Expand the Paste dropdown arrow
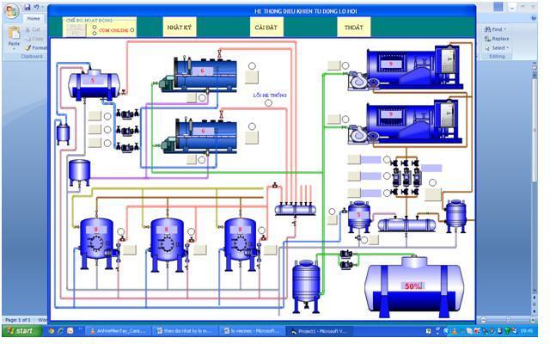 (x=14, y=49)
